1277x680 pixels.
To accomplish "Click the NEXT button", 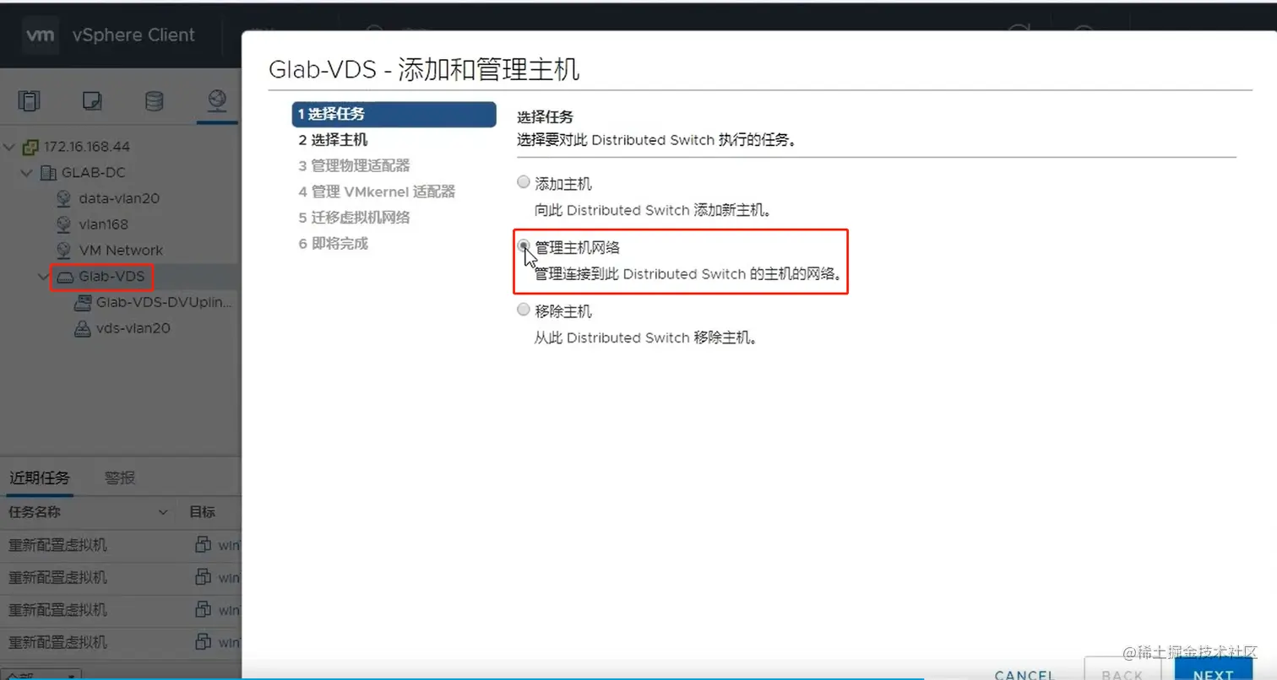I will coord(1214,671).
